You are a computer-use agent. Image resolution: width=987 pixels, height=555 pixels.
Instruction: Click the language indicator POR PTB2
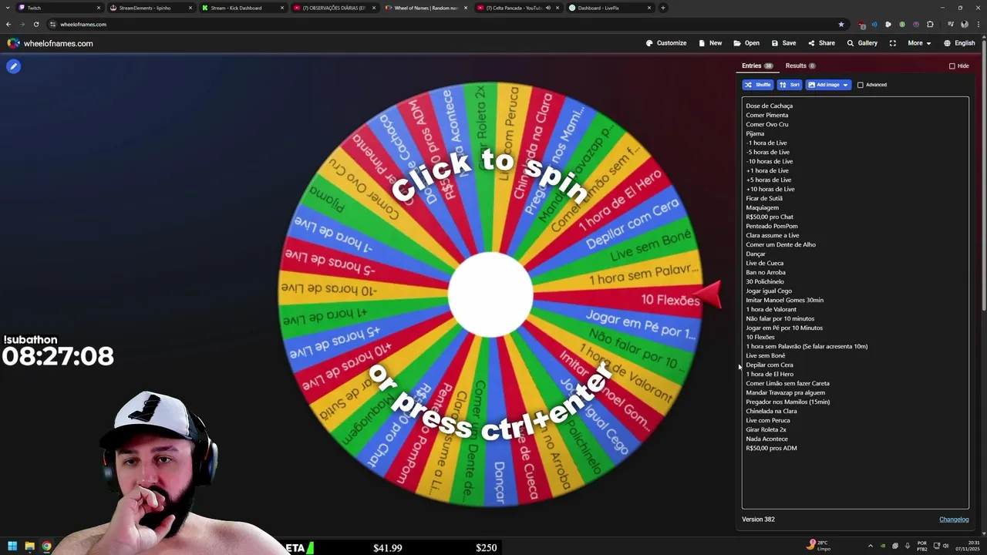(921, 547)
